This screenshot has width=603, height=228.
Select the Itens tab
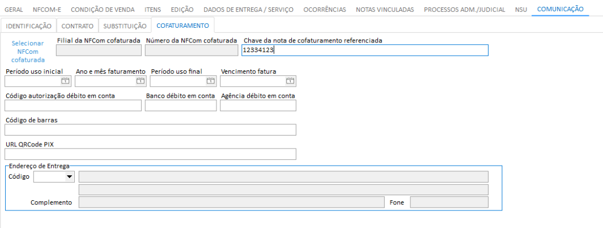[152, 10]
